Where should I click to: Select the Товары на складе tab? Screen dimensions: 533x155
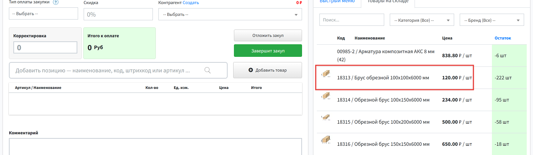(x=388, y=1)
